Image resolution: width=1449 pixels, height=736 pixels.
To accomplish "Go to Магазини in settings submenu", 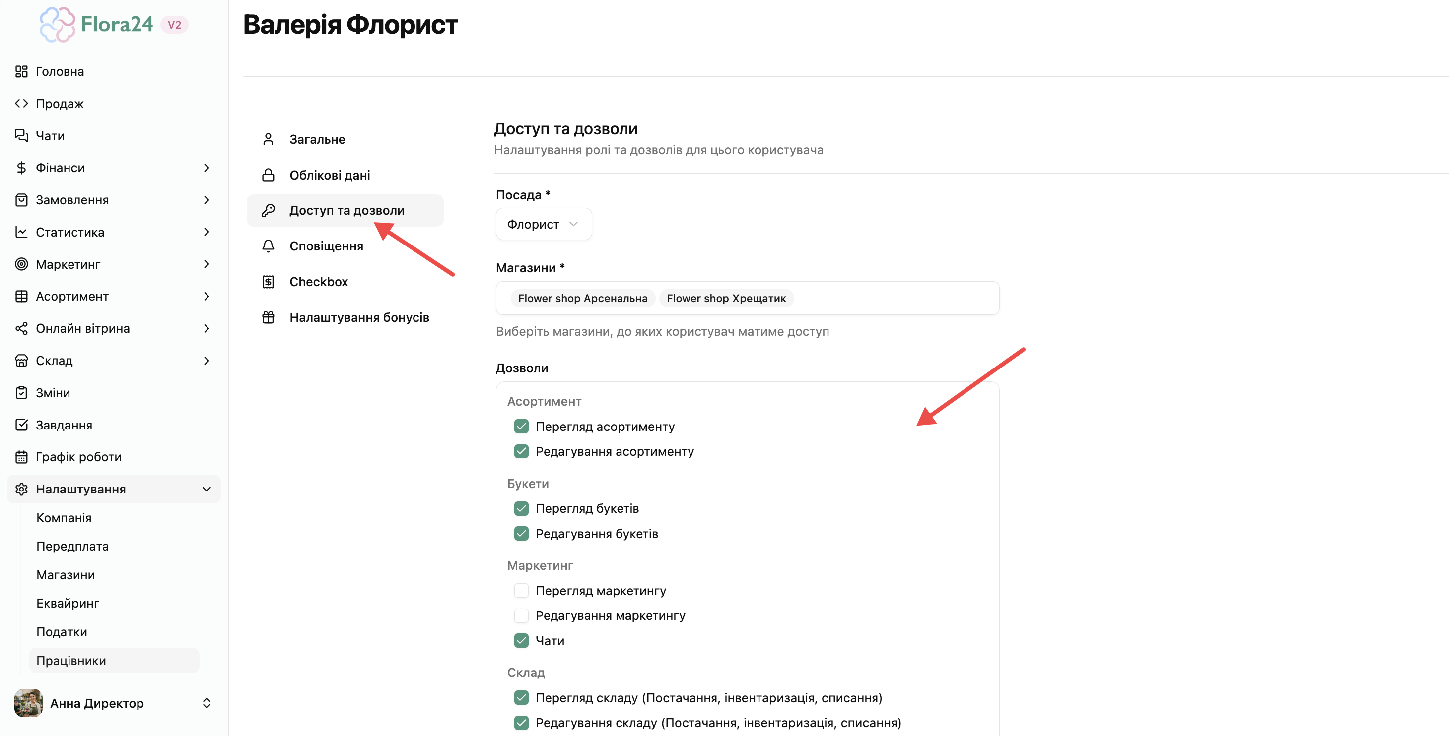I will click(x=66, y=575).
